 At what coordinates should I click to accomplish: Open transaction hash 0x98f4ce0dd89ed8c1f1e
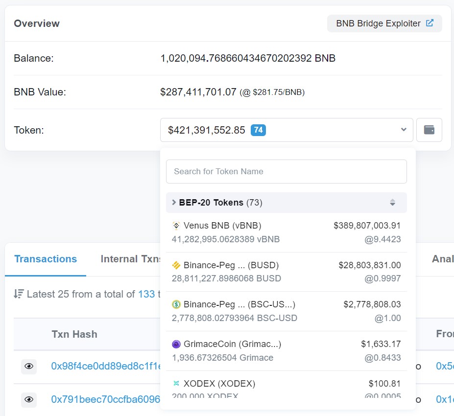click(x=103, y=367)
